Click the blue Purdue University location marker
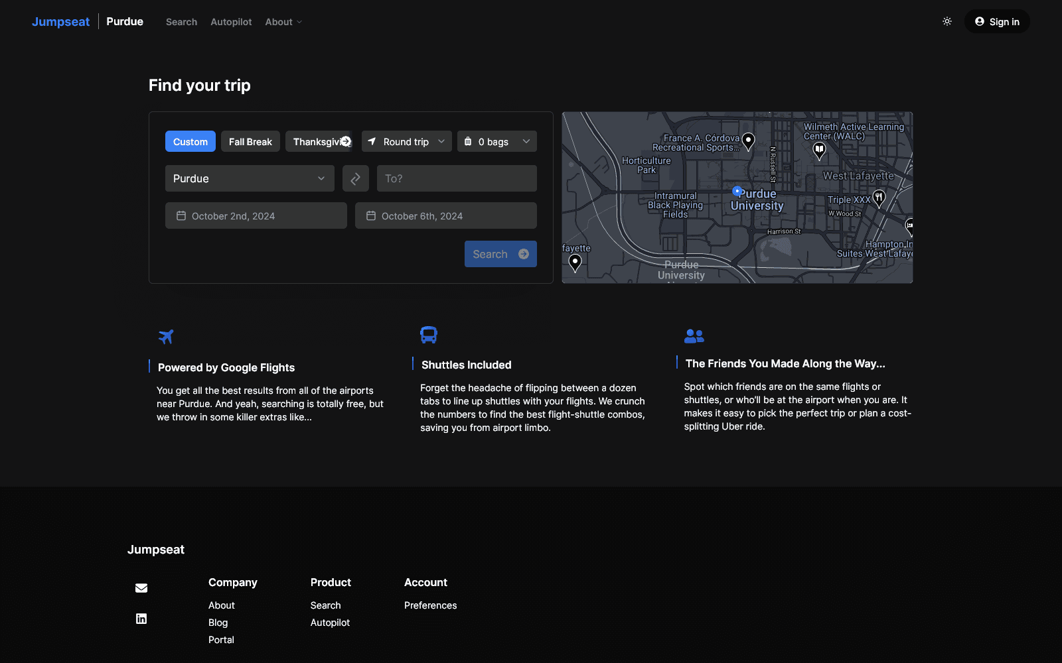The width and height of the screenshot is (1062, 663). (x=737, y=191)
